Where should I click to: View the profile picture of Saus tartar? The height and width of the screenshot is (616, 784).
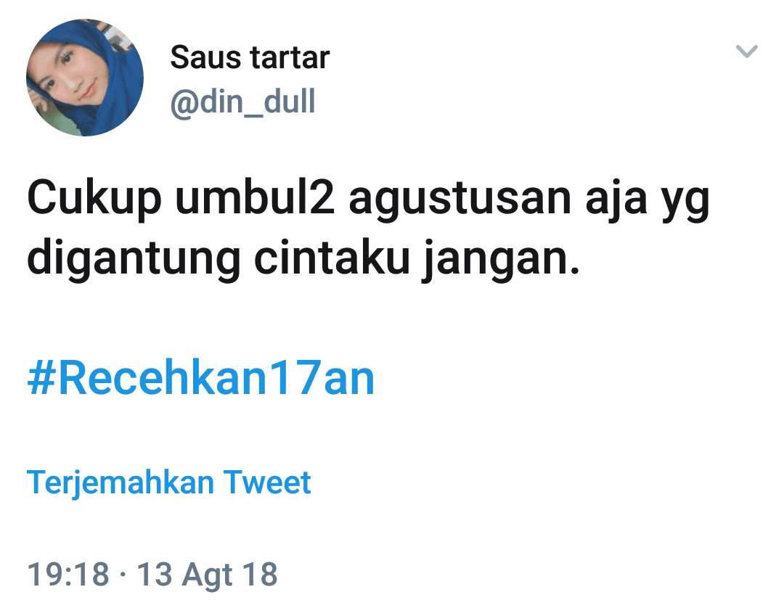pyautogui.click(x=85, y=78)
